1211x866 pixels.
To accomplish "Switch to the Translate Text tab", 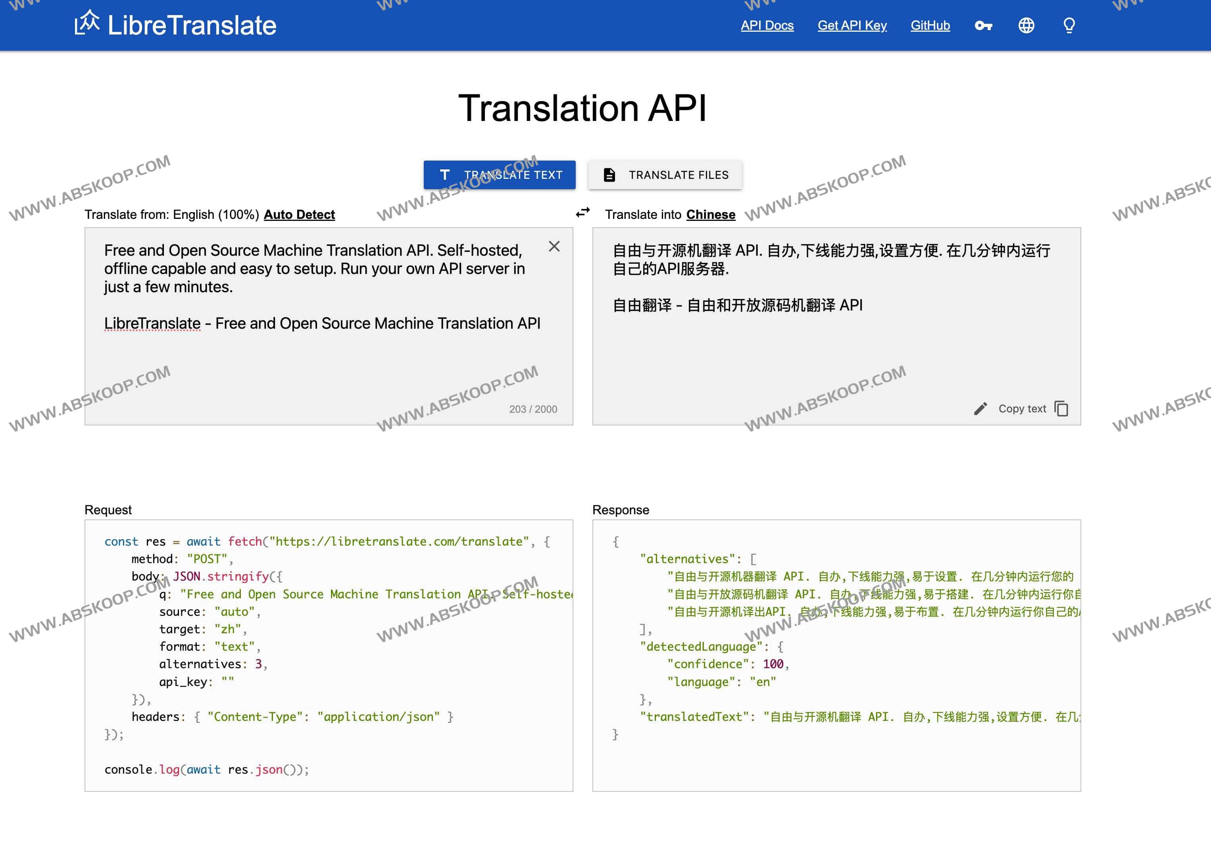I will 499,175.
